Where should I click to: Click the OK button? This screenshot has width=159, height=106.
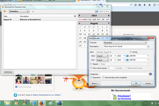(136, 83)
